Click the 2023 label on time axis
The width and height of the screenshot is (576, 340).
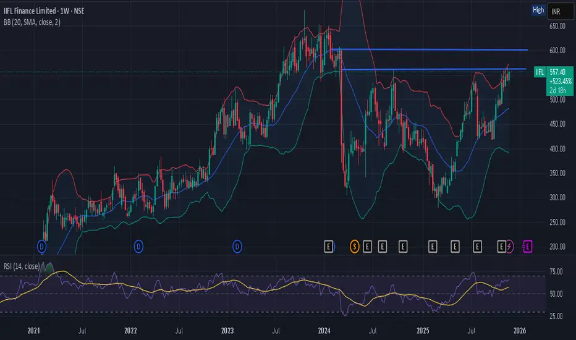coord(227,331)
